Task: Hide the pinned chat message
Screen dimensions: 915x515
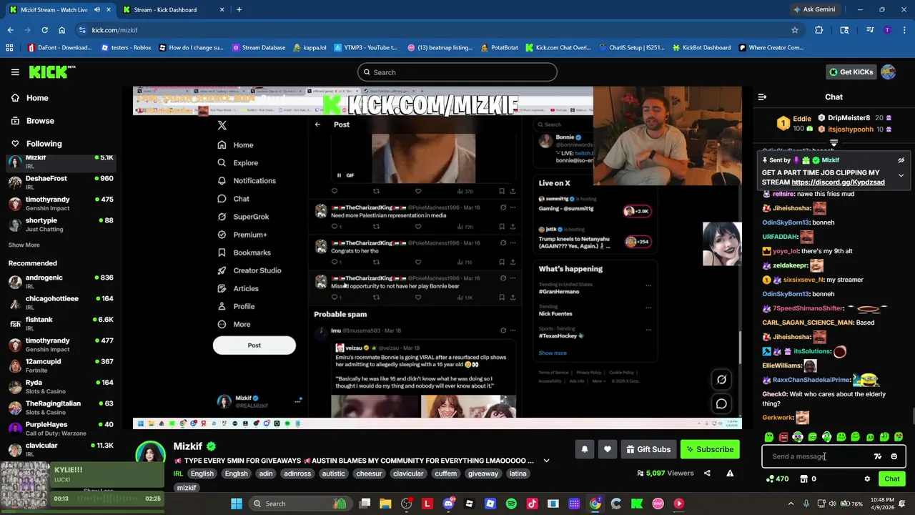Action: [x=901, y=160]
